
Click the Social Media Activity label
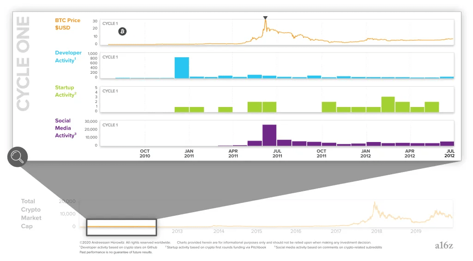[x=66, y=128]
